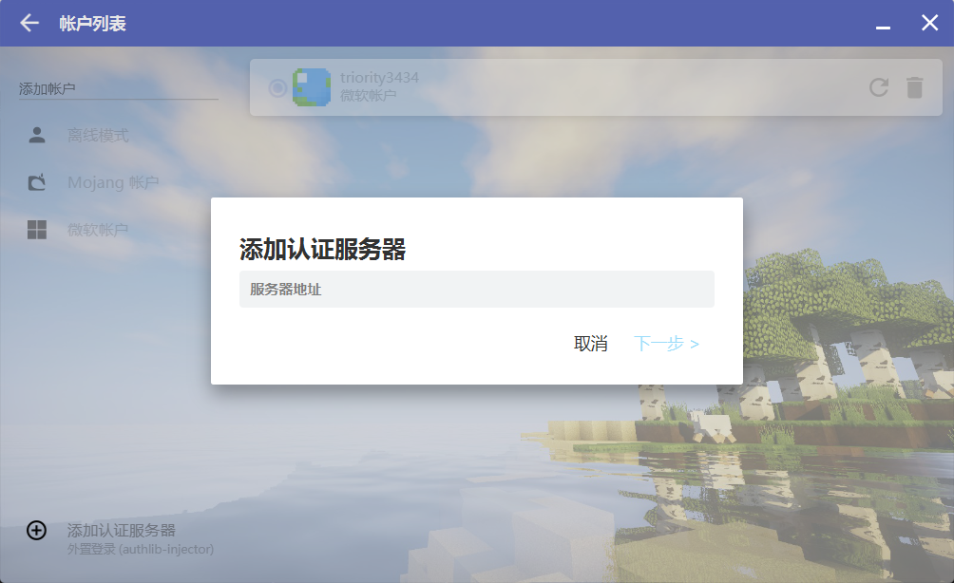Image resolution: width=954 pixels, height=583 pixels.
Task: Click the Mojang account icon
Action: click(37, 182)
